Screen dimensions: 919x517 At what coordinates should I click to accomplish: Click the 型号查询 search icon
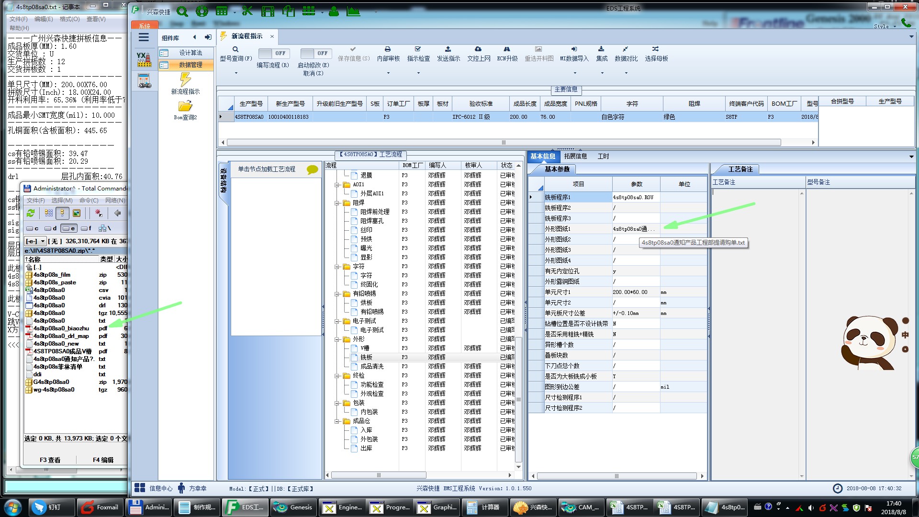pyautogui.click(x=235, y=49)
